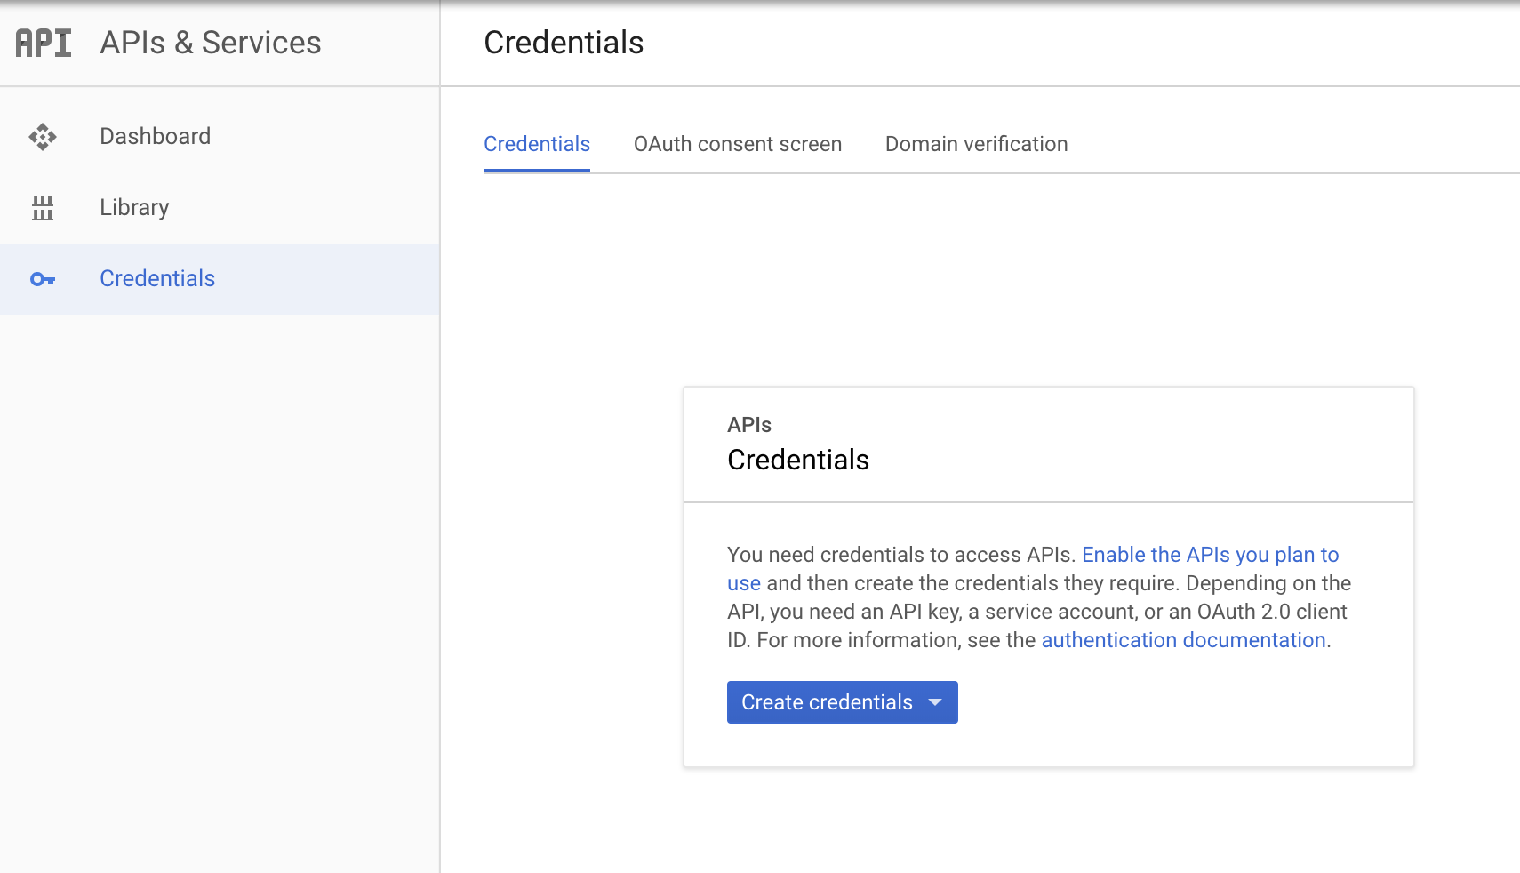
Task: Open the Library sidebar item
Action: 134,207
